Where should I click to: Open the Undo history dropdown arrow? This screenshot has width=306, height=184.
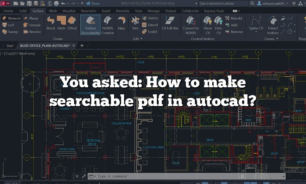[x=68, y=3]
